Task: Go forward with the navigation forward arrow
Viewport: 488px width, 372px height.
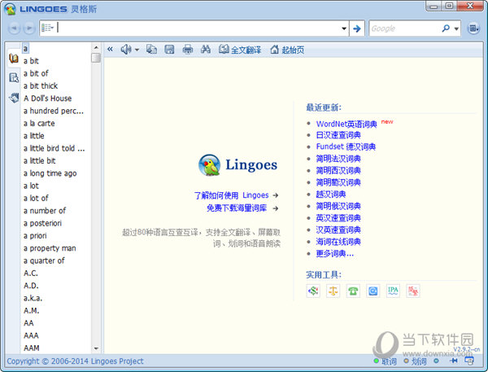Action: (x=29, y=28)
